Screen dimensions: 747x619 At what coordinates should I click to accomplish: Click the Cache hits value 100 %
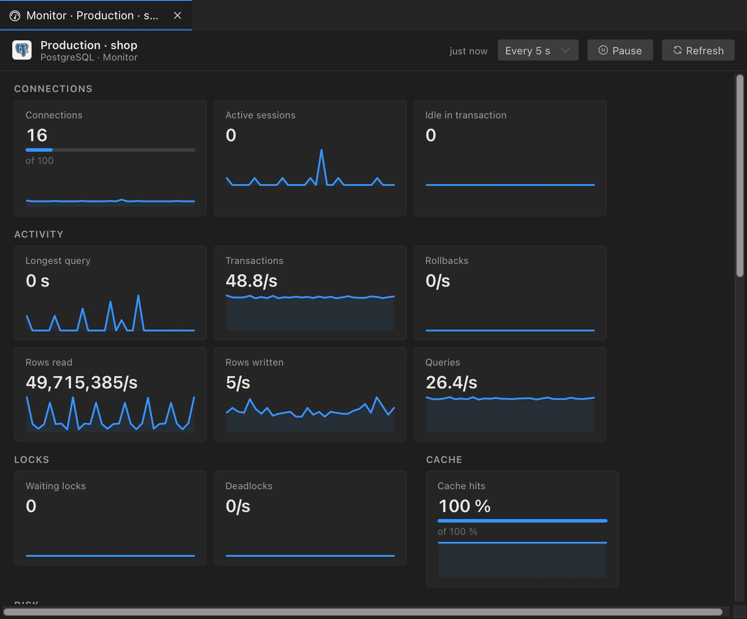click(465, 506)
